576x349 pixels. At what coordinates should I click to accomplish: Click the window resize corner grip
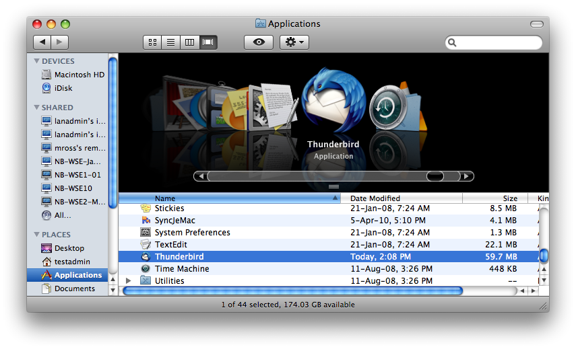[x=542, y=307]
